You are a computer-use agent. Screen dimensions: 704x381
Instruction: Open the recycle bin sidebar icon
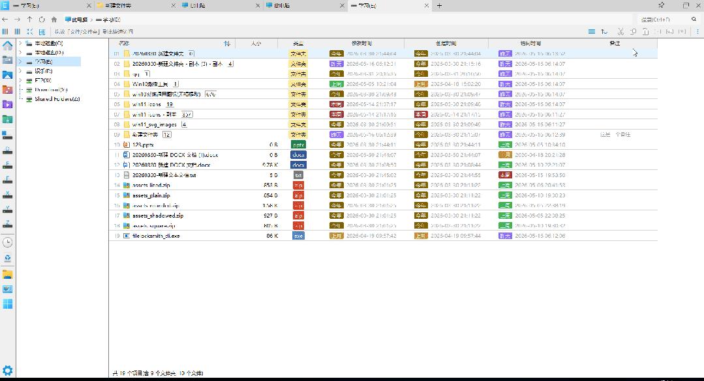coord(8,258)
